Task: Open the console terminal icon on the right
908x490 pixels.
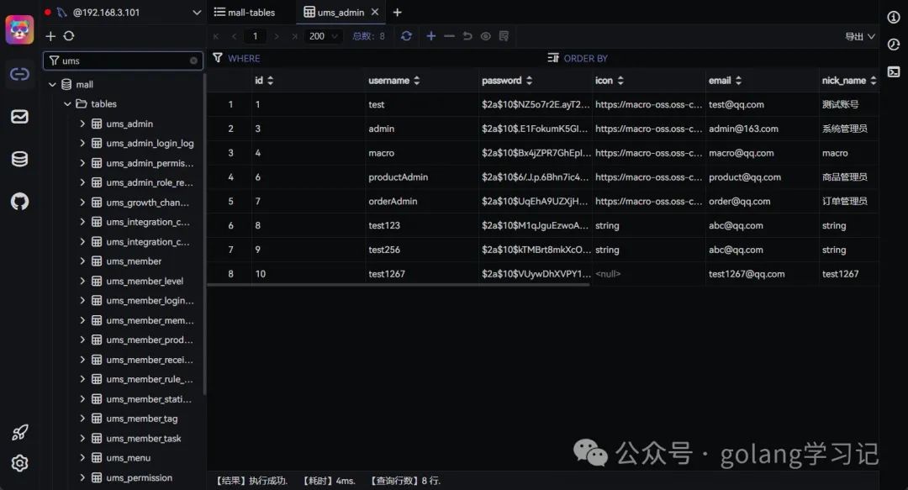Action: tap(894, 71)
